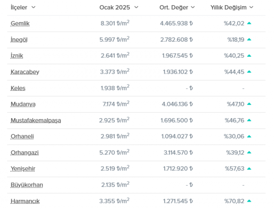Click the green up arrow in Gemlik row
This screenshot has height=209, width=274.
point(249,23)
